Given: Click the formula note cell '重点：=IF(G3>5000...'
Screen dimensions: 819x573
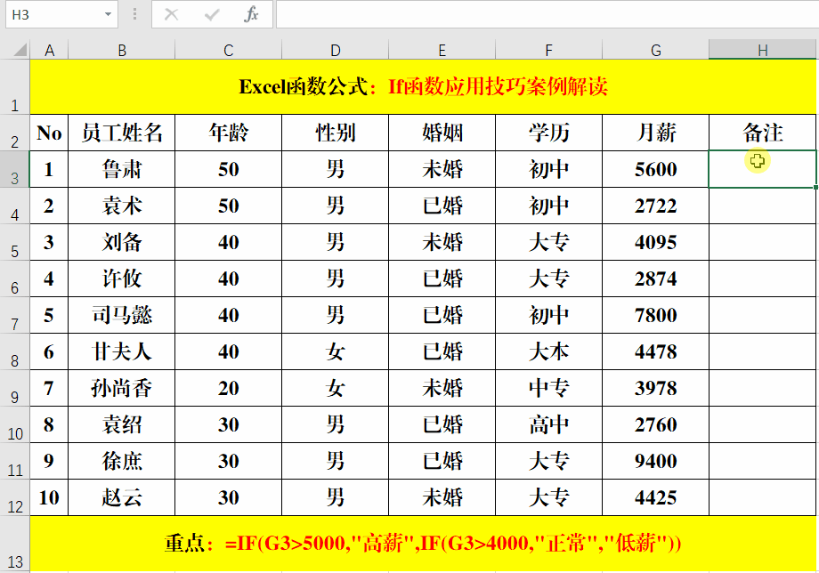Looking at the screenshot, I should click(423, 544).
